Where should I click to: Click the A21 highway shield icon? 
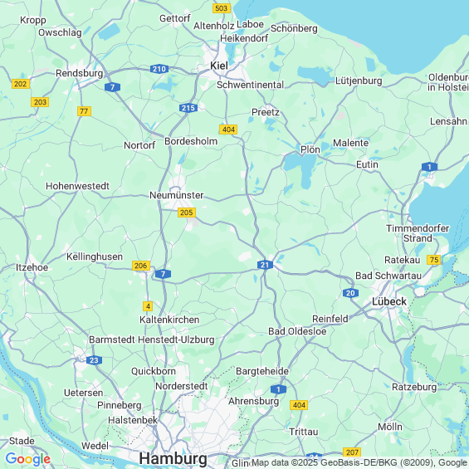(x=265, y=265)
